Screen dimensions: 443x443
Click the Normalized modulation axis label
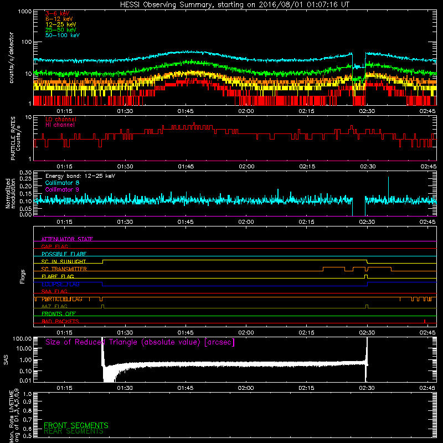11,193
